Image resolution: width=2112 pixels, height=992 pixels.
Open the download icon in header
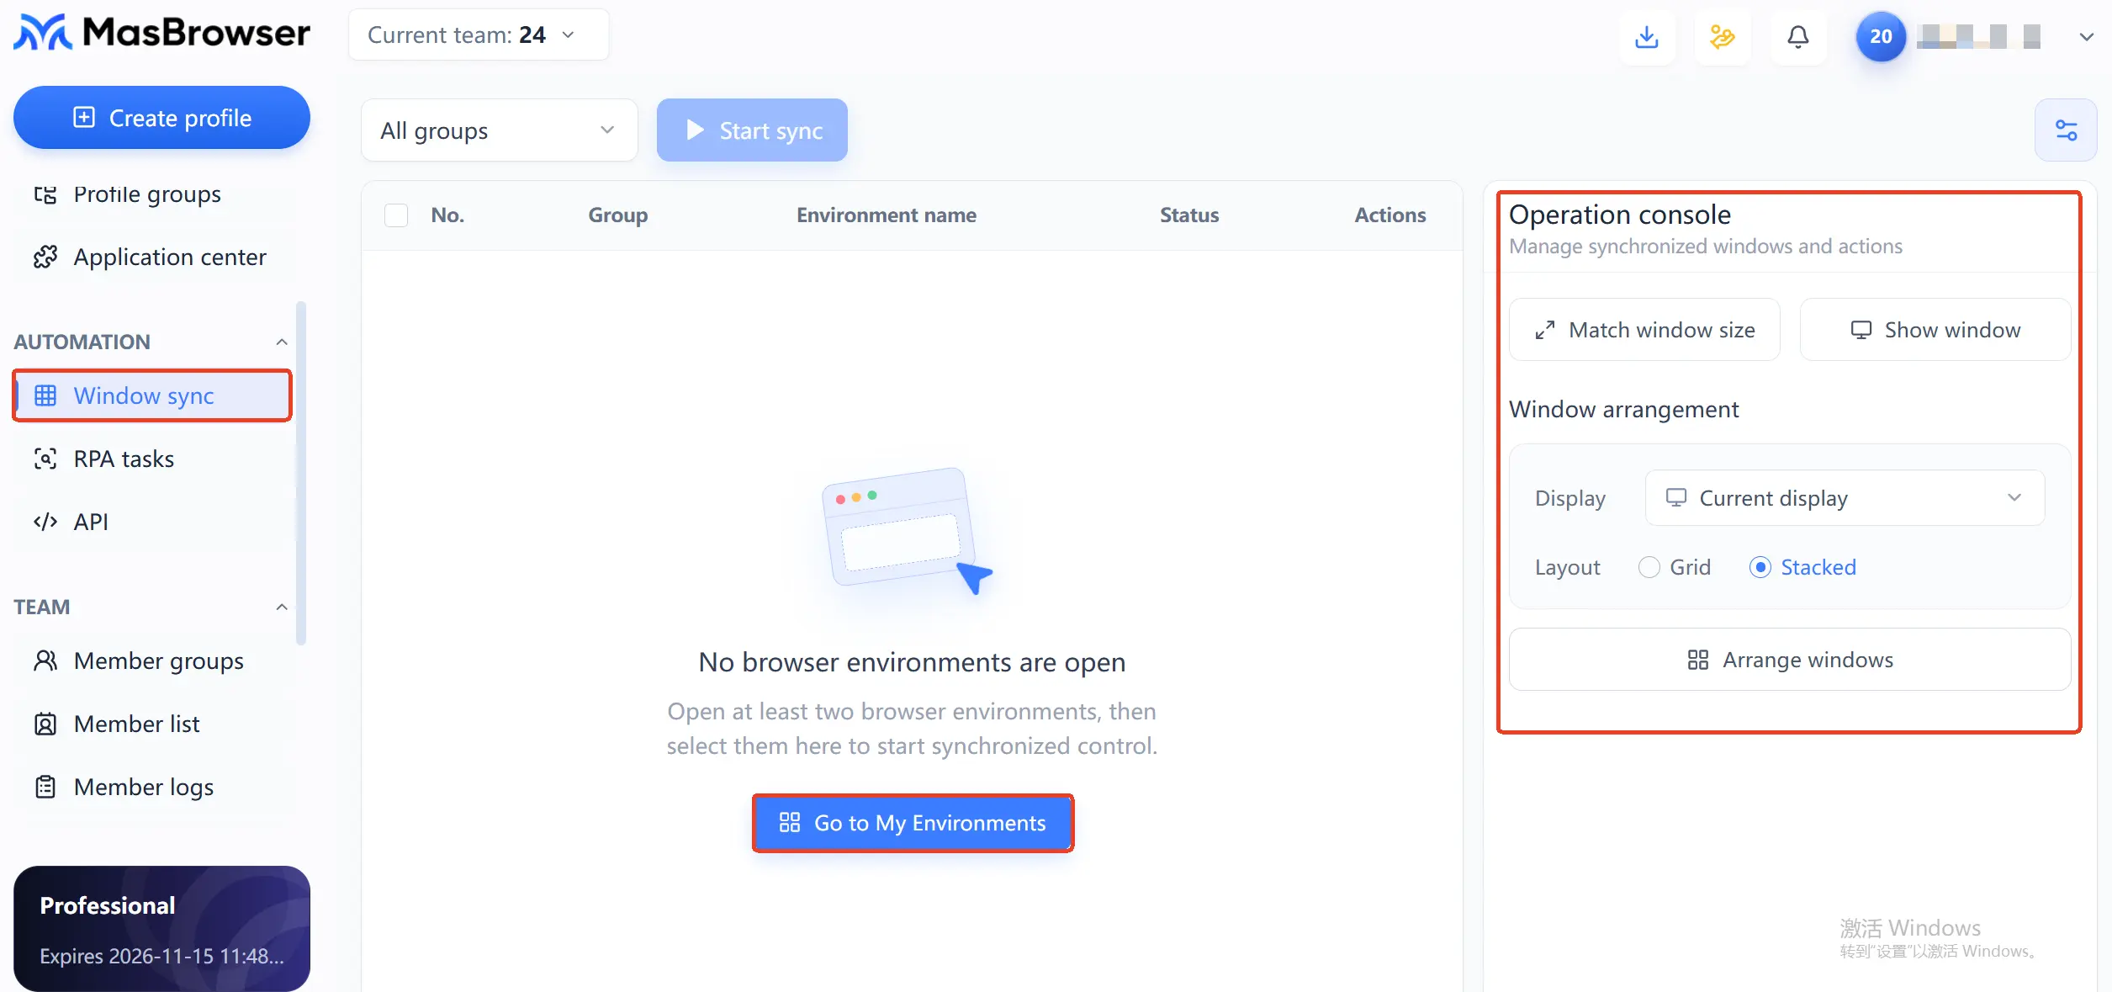1646,36
